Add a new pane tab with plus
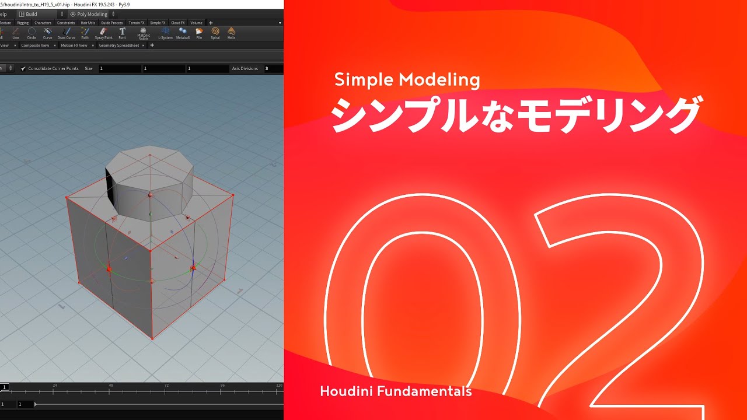The height and width of the screenshot is (420, 747). [x=152, y=45]
